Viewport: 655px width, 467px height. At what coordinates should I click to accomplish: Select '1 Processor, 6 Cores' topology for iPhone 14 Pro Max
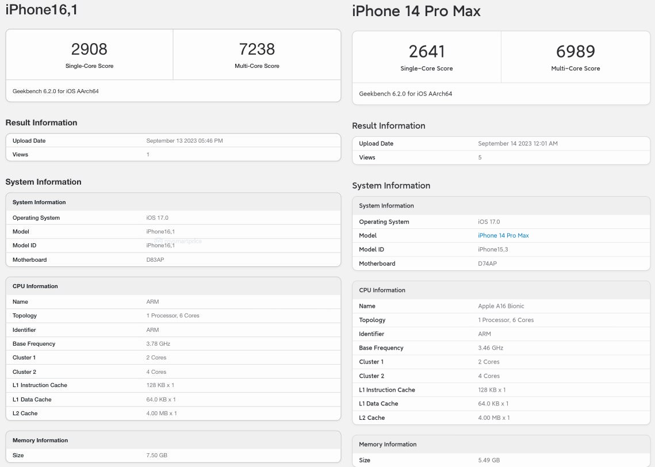506,320
